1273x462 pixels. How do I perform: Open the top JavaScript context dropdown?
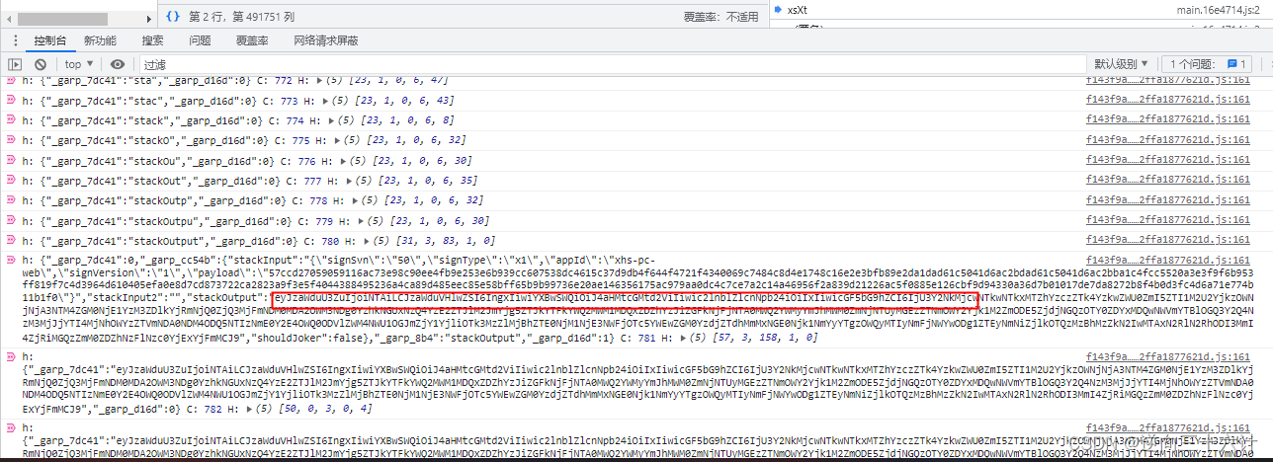[78, 64]
